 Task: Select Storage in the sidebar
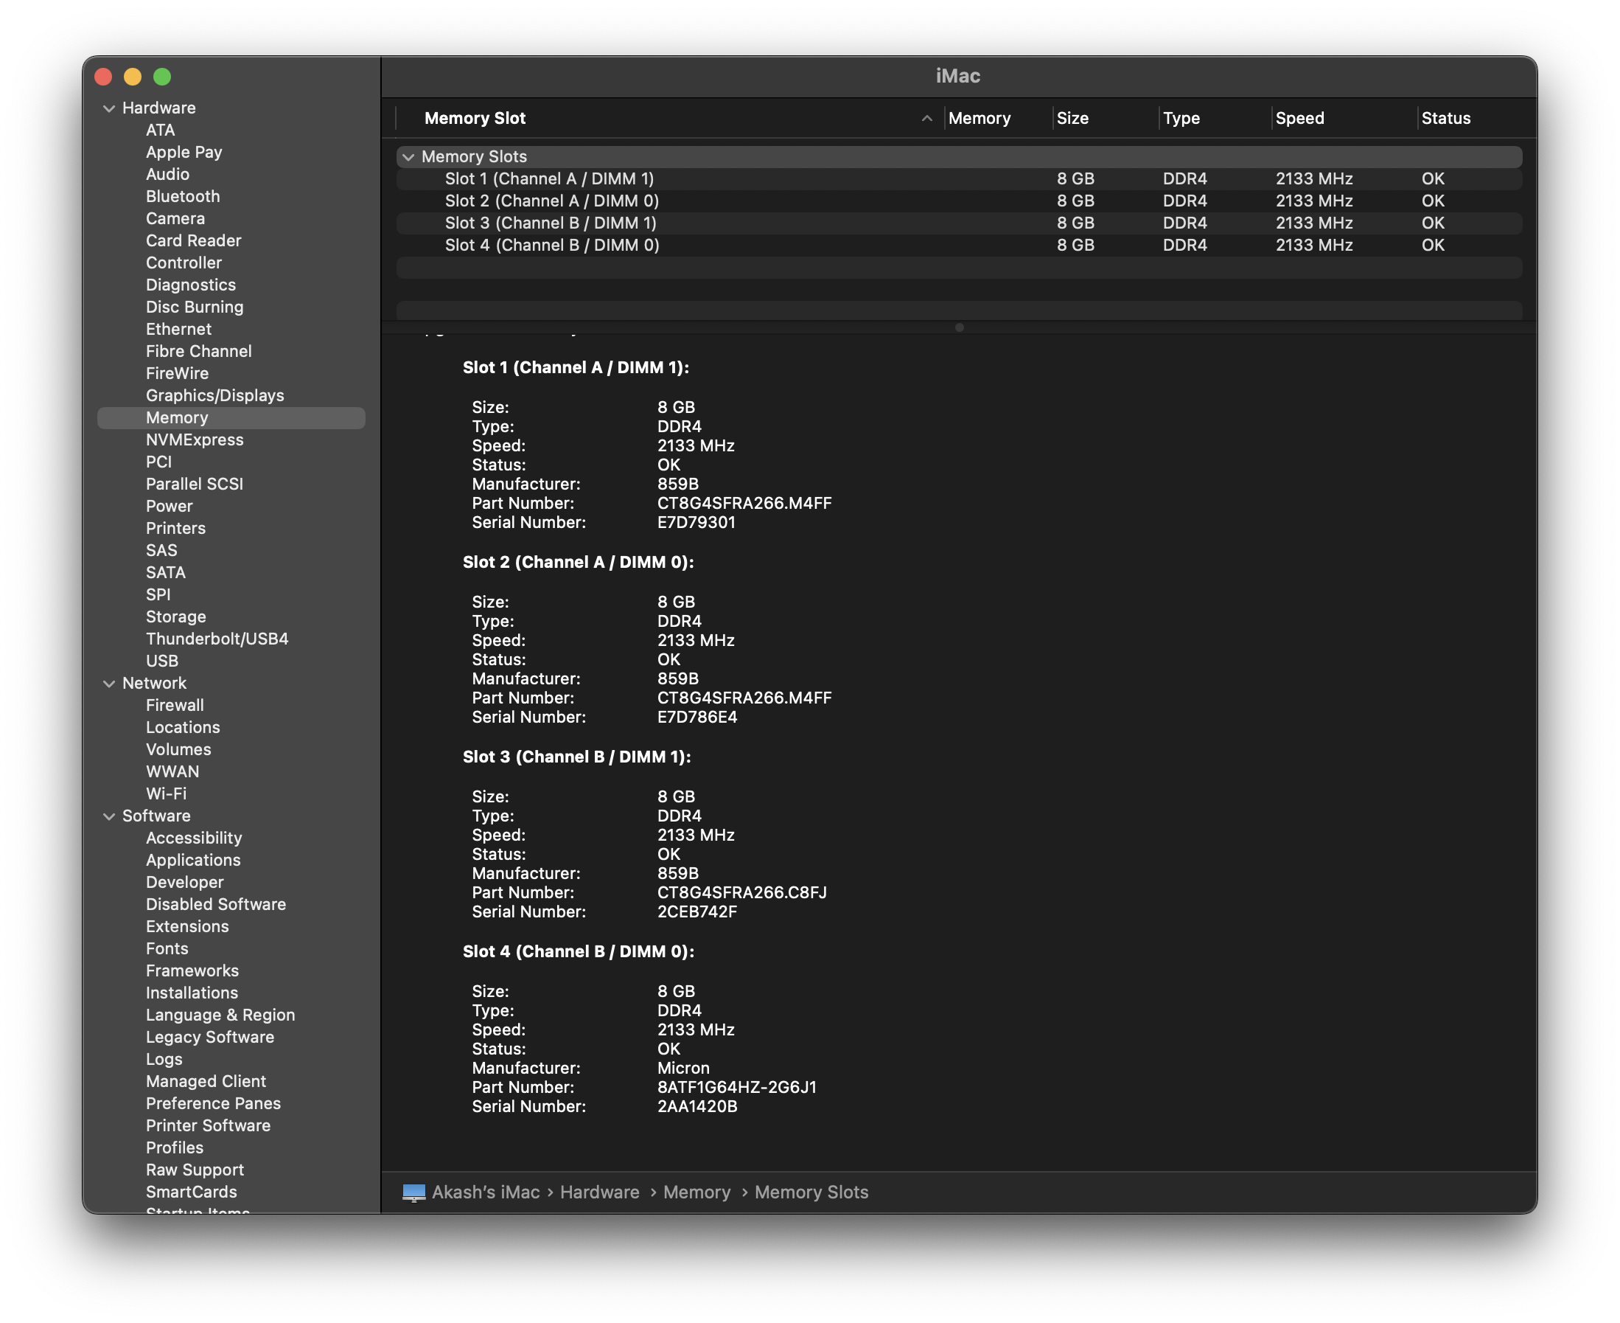[x=176, y=616]
